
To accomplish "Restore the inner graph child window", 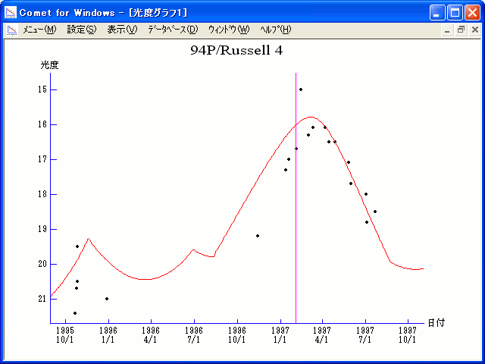I will 461,30.
